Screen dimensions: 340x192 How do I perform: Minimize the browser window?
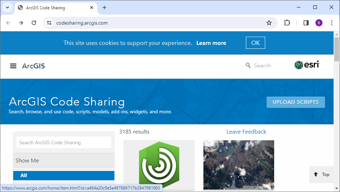(299, 7)
